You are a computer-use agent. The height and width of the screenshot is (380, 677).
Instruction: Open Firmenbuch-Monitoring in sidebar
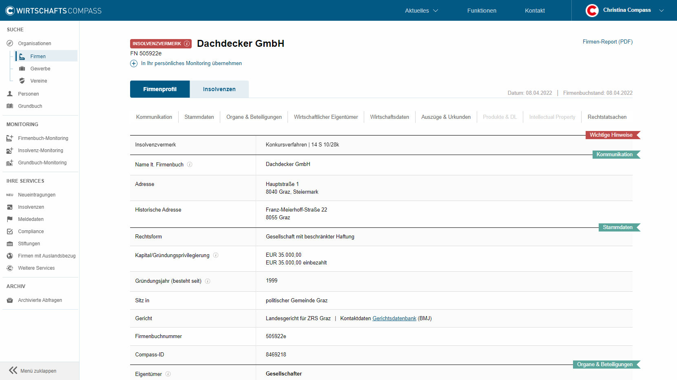pyautogui.click(x=43, y=138)
